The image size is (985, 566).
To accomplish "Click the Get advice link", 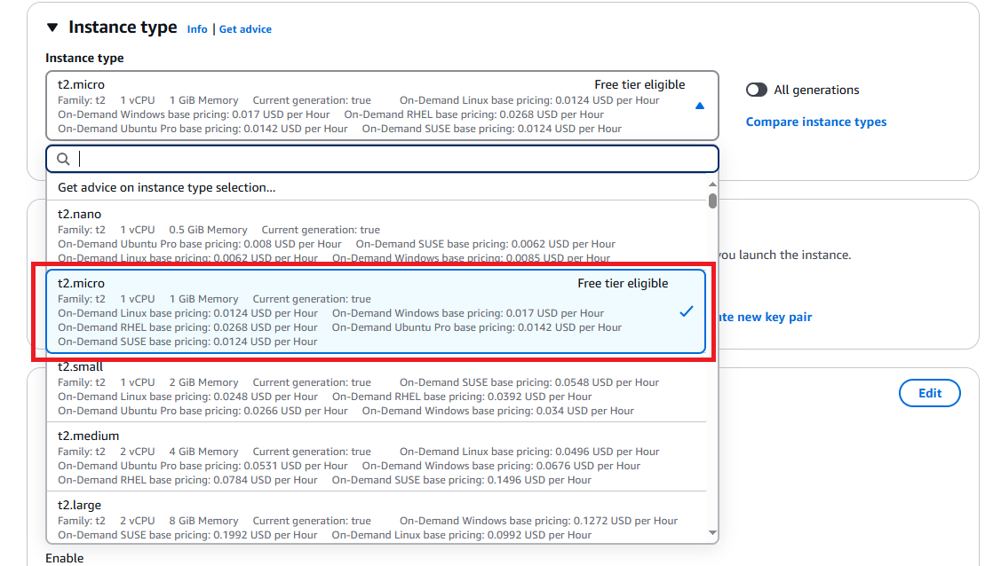I will (x=246, y=29).
